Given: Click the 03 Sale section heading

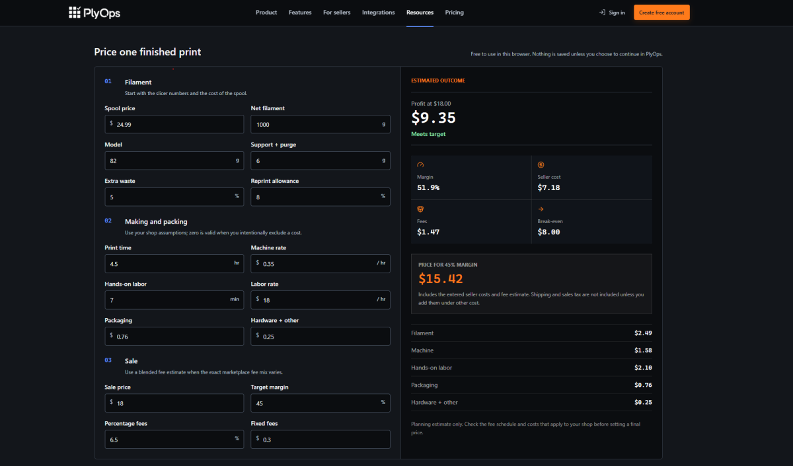Looking at the screenshot, I should pos(122,361).
